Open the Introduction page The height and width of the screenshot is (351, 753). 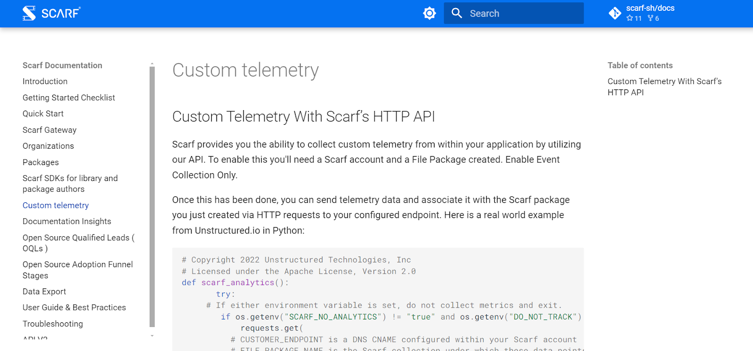(45, 81)
